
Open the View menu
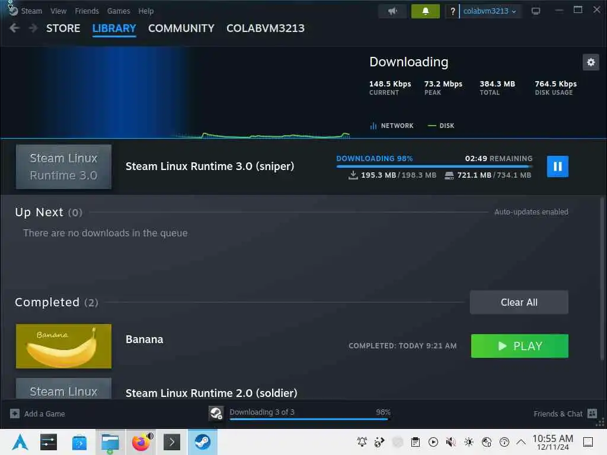(x=58, y=11)
